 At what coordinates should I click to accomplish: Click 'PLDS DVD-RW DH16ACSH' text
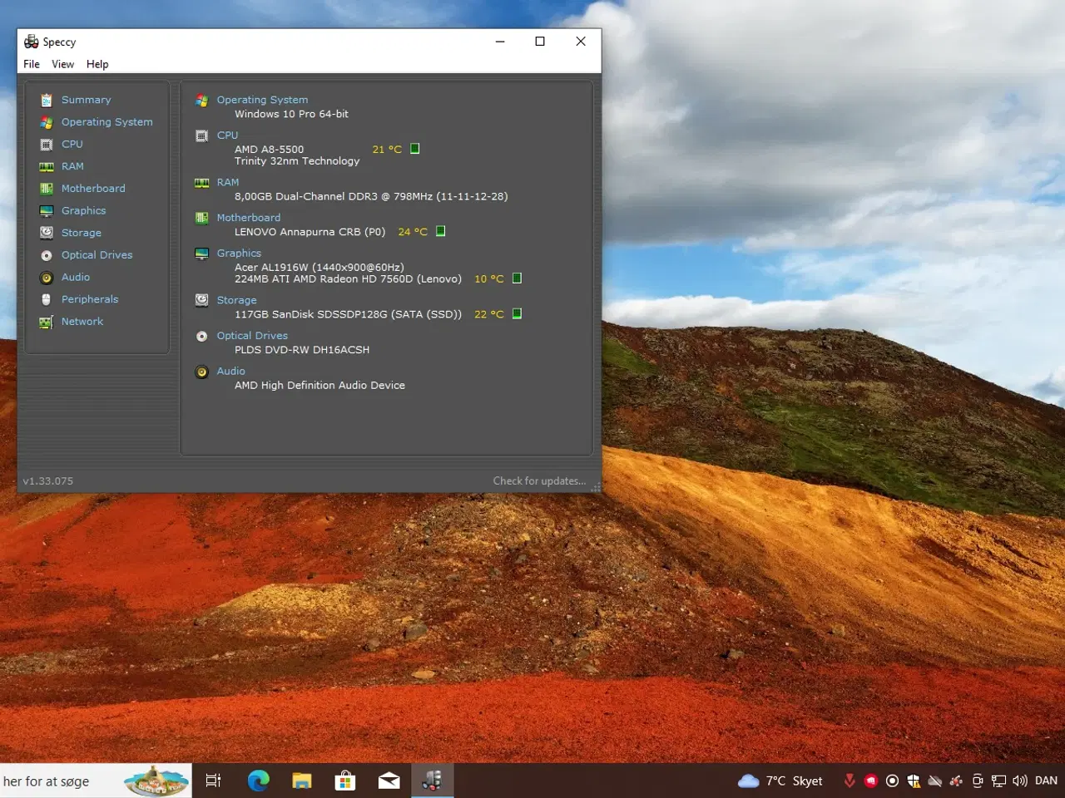[302, 350]
